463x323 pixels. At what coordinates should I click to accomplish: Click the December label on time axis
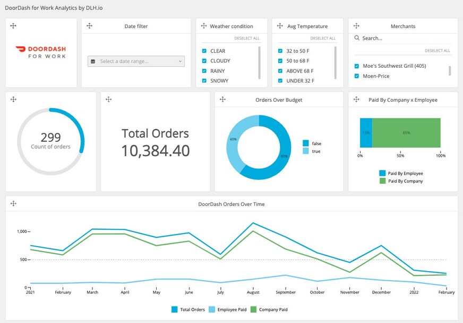pyautogui.click(x=381, y=292)
